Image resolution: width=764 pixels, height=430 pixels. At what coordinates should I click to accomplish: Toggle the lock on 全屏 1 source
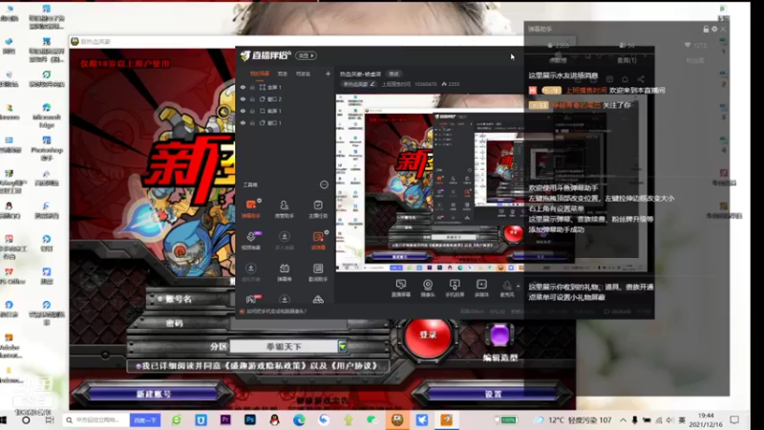click(252, 87)
